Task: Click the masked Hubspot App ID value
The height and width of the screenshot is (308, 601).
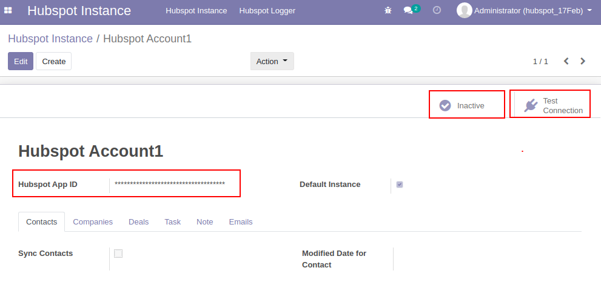Action: click(170, 184)
